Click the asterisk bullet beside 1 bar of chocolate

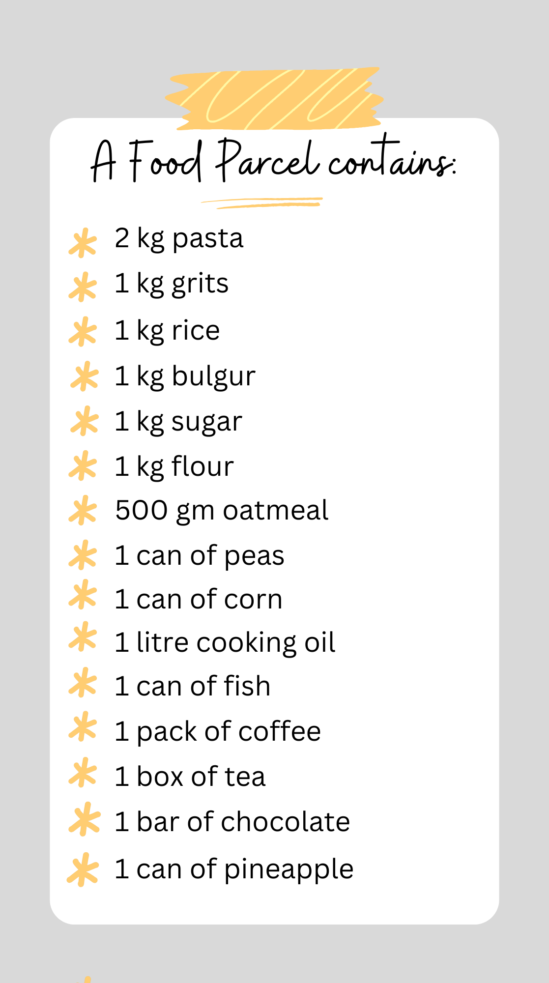(x=85, y=819)
